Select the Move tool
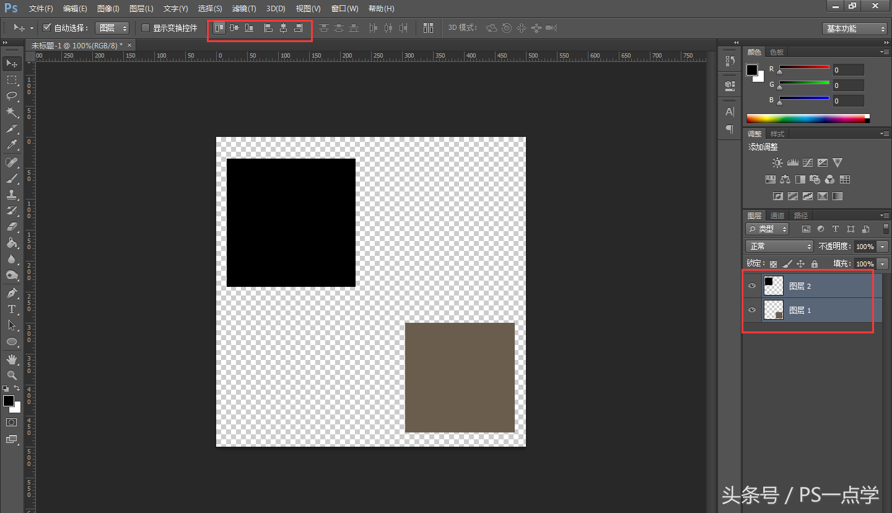This screenshot has width=892, height=513. (x=12, y=64)
